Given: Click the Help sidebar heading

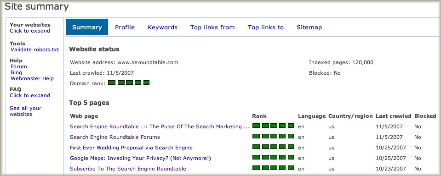Looking at the screenshot, I should [x=16, y=60].
